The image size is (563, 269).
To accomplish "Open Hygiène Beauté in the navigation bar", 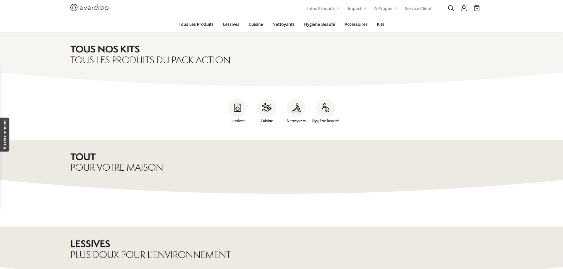I will point(320,24).
